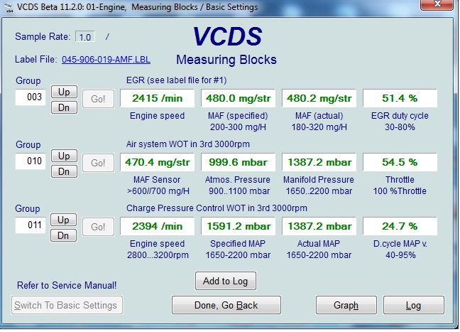This screenshot has height=332, width=460.
Task: Click Done, Go Back button
Action: click(226, 305)
